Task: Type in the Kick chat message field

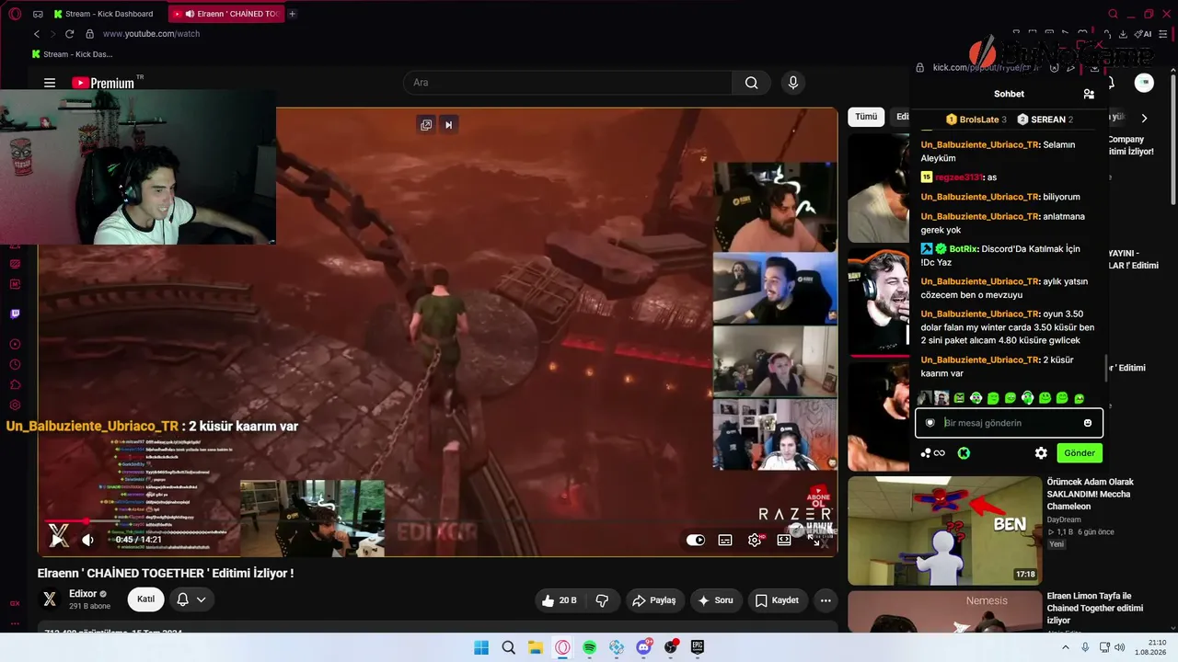Action: pyautogui.click(x=1009, y=423)
